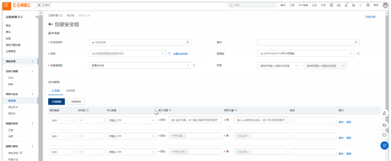Viewport: 391px width, 161px height.
Task: Open the 安全组类型 dropdown
Action: (x=140, y=65)
